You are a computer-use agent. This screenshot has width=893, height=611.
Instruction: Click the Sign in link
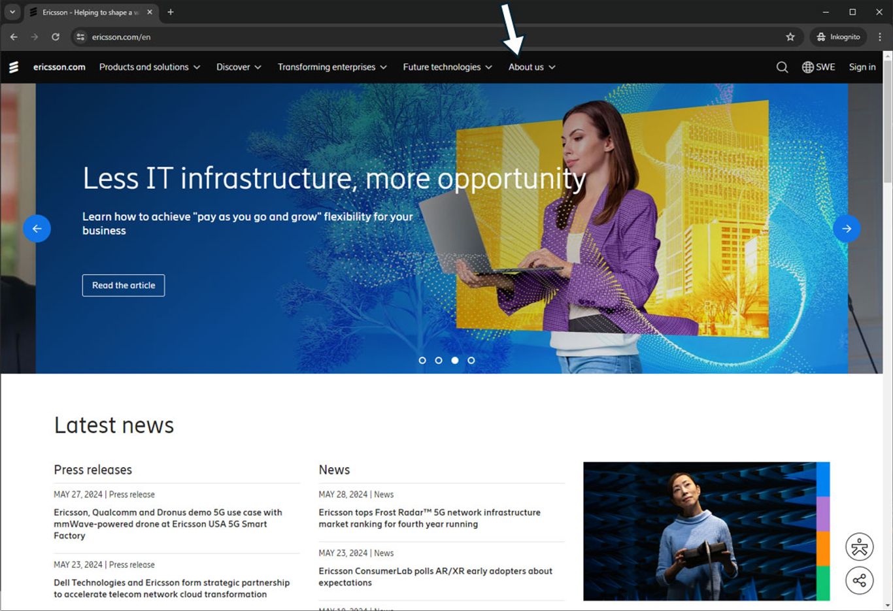(x=862, y=67)
